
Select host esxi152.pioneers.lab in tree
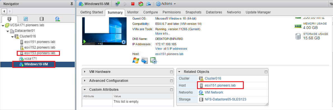click(40, 47)
